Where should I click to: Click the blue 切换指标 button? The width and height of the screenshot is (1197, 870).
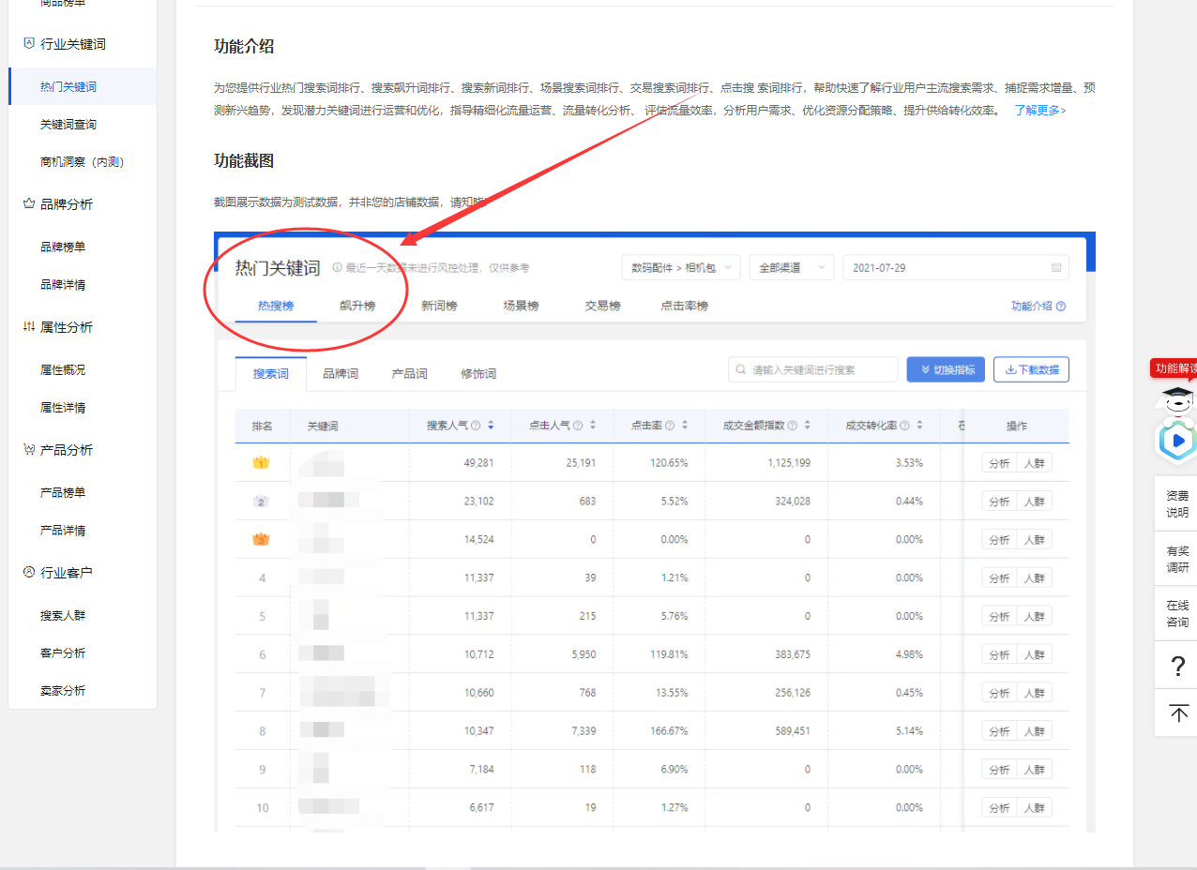click(x=946, y=369)
